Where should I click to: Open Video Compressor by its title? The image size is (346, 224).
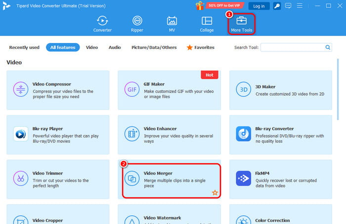click(51, 84)
